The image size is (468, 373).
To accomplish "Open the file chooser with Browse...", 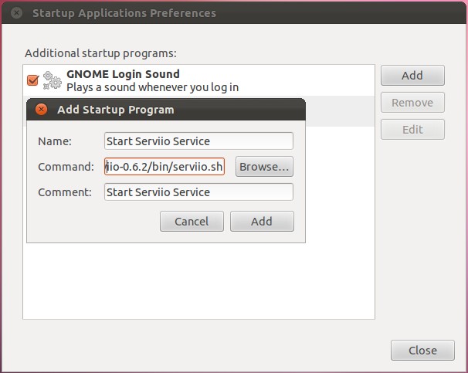I will pos(264,167).
